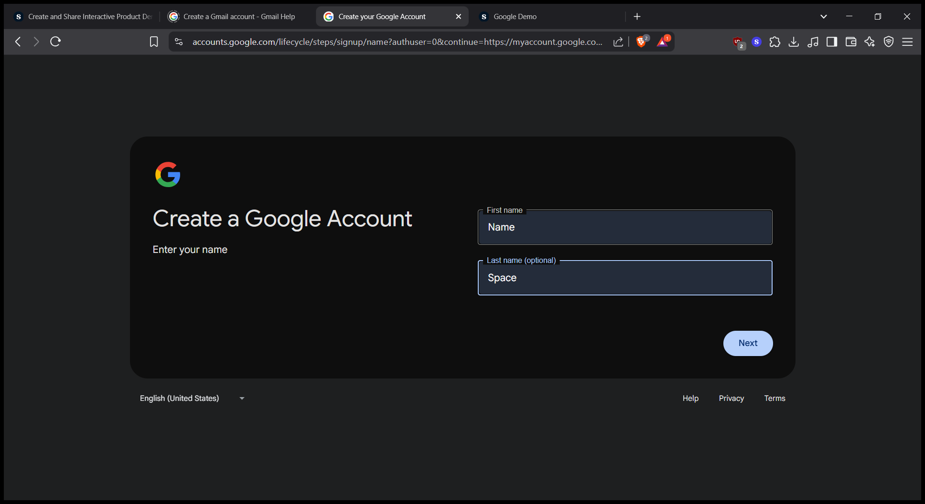Click the Google G logo
This screenshot has height=504, width=925.
tap(168, 175)
